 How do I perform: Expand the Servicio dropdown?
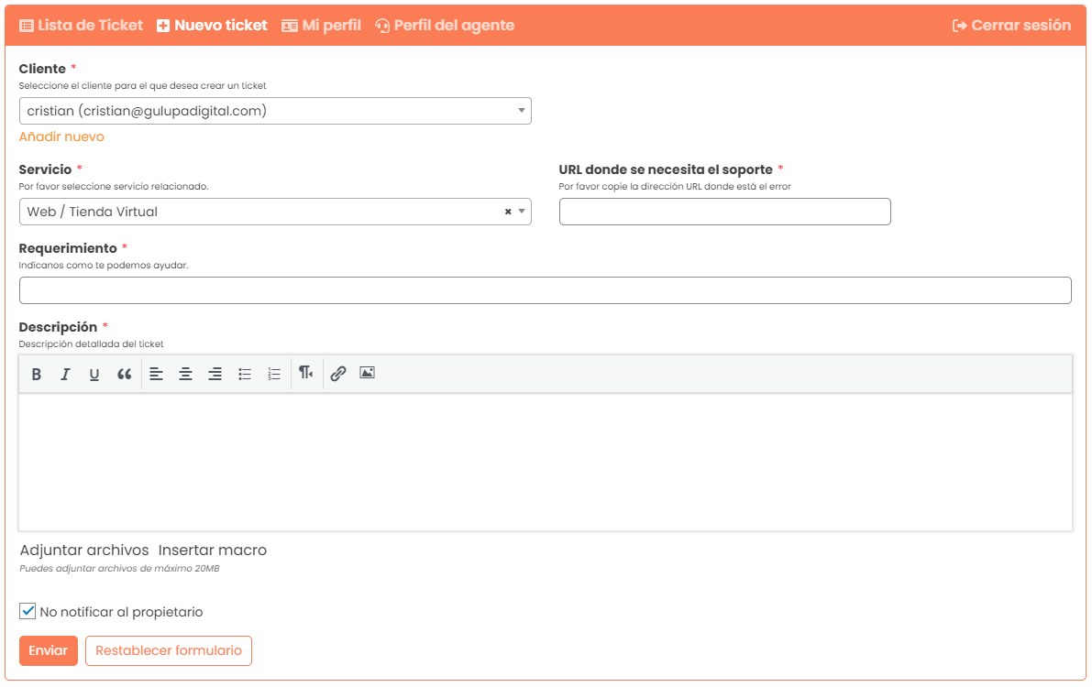coord(522,212)
